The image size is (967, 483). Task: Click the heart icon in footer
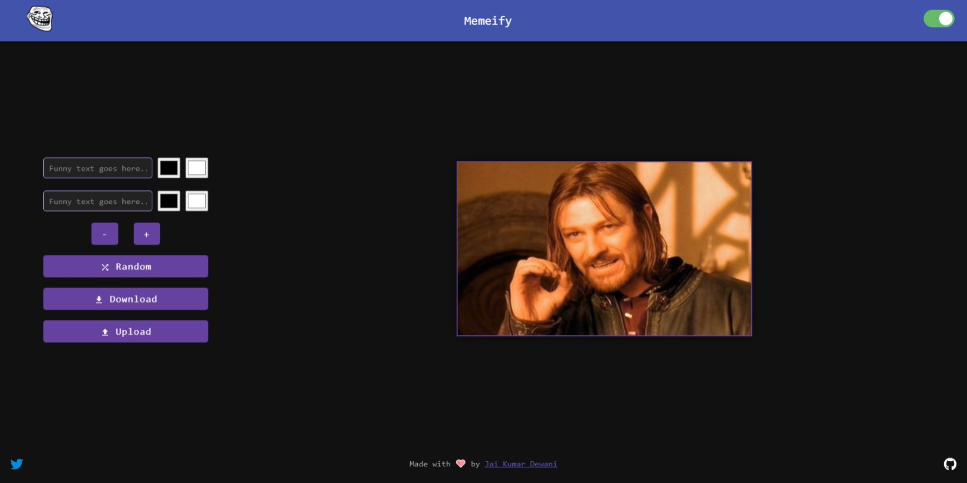tap(461, 464)
